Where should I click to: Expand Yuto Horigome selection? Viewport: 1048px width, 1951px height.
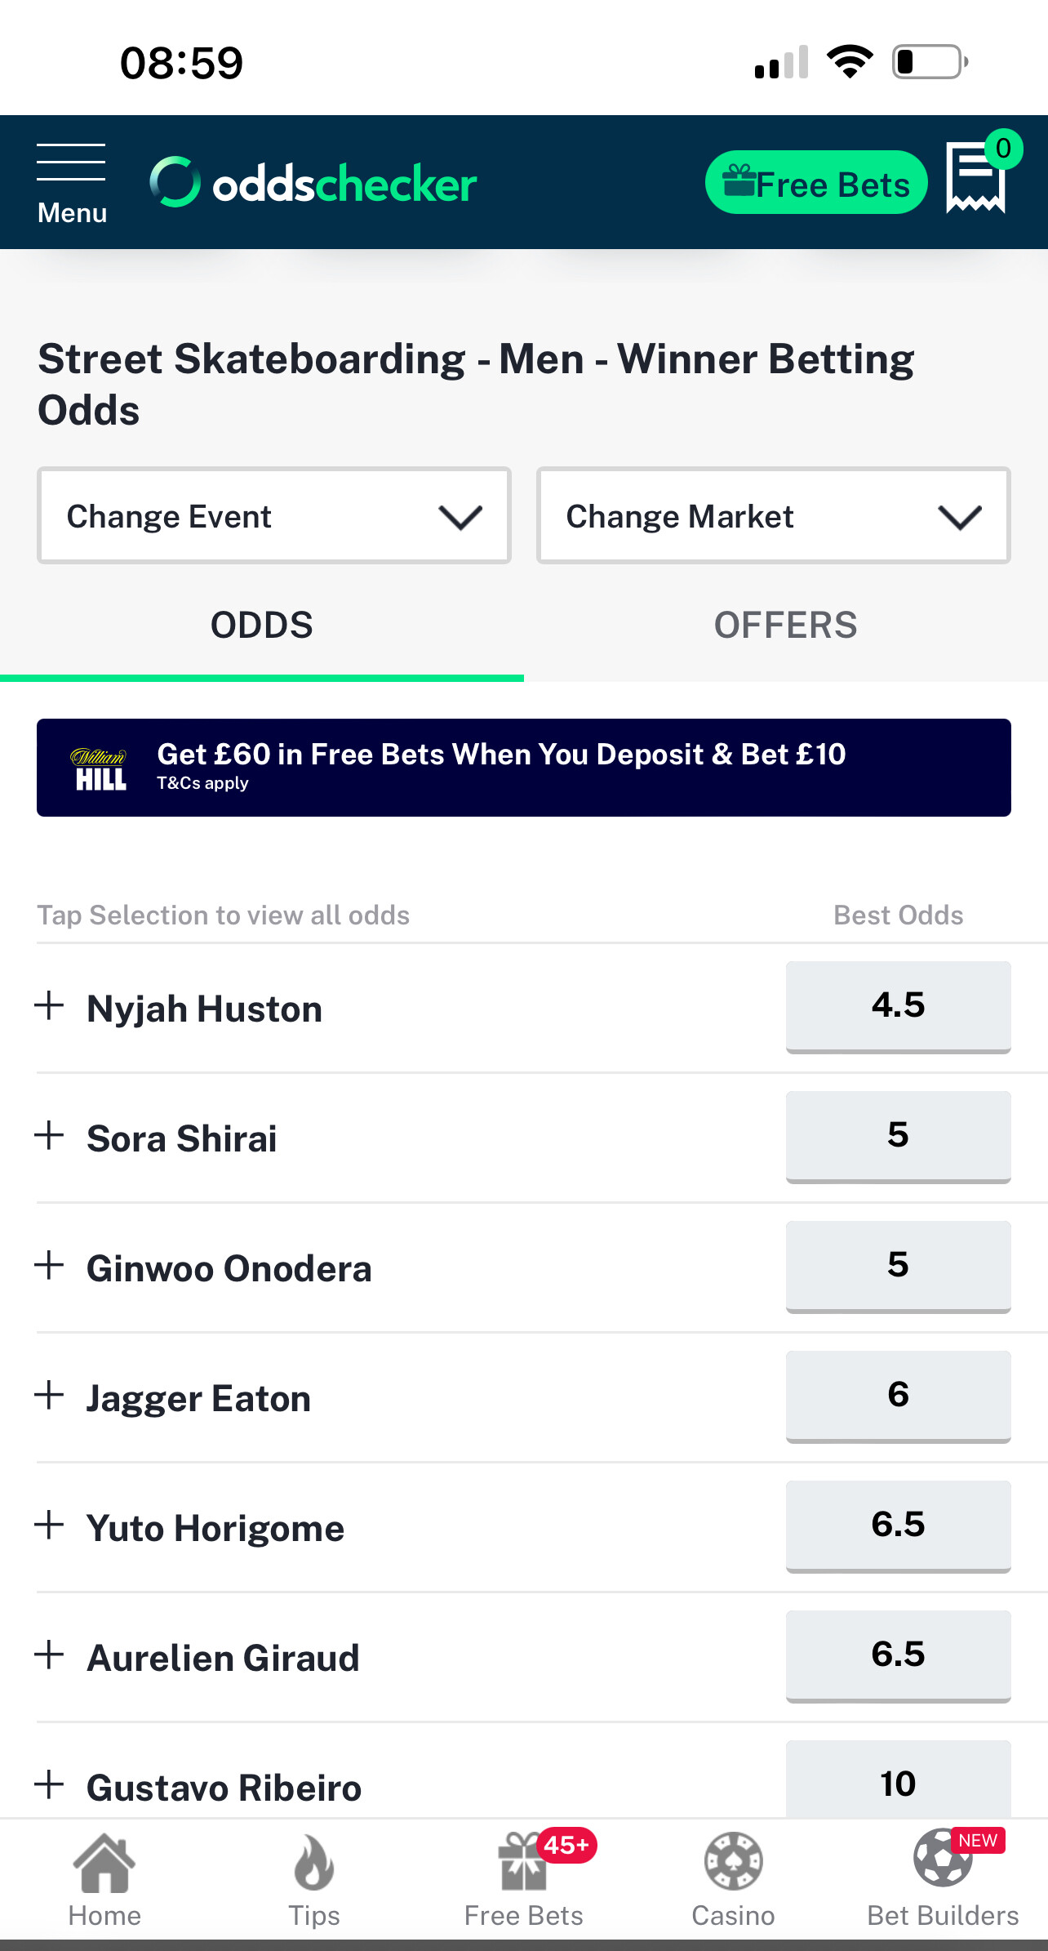tap(50, 1526)
